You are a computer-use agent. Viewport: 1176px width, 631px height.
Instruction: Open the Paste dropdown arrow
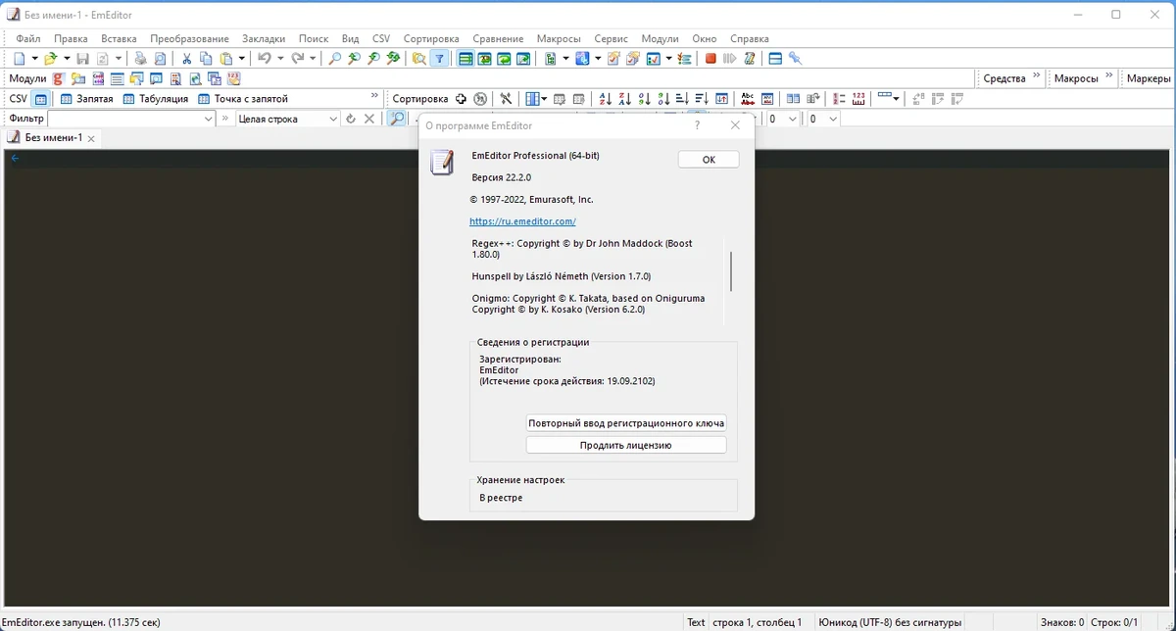241,59
